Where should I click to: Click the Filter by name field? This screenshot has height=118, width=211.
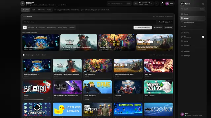coord(89,22)
